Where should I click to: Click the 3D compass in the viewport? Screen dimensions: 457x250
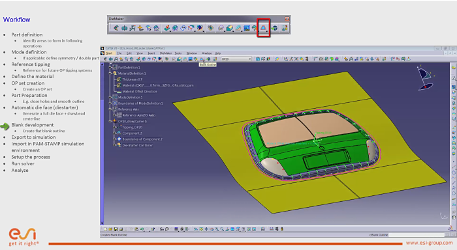426,79
